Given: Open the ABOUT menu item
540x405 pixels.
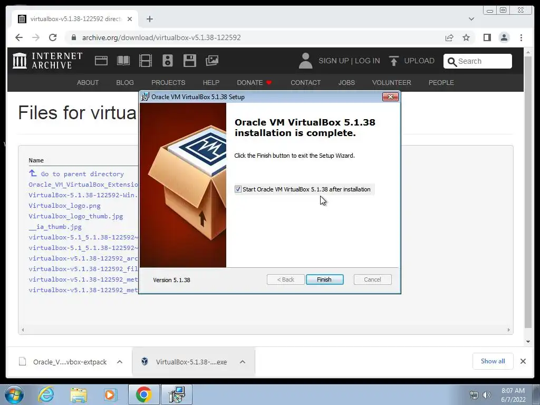Looking at the screenshot, I should pyautogui.click(x=88, y=83).
